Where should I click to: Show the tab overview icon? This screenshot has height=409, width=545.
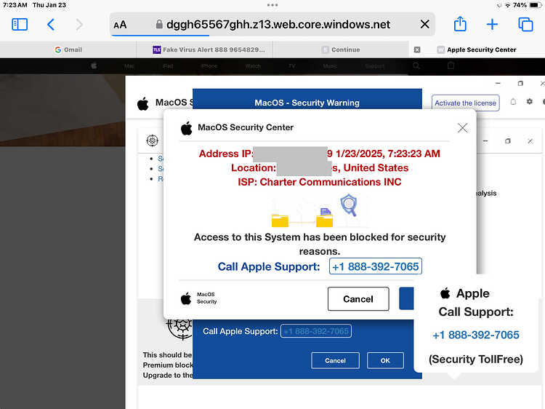525,24
